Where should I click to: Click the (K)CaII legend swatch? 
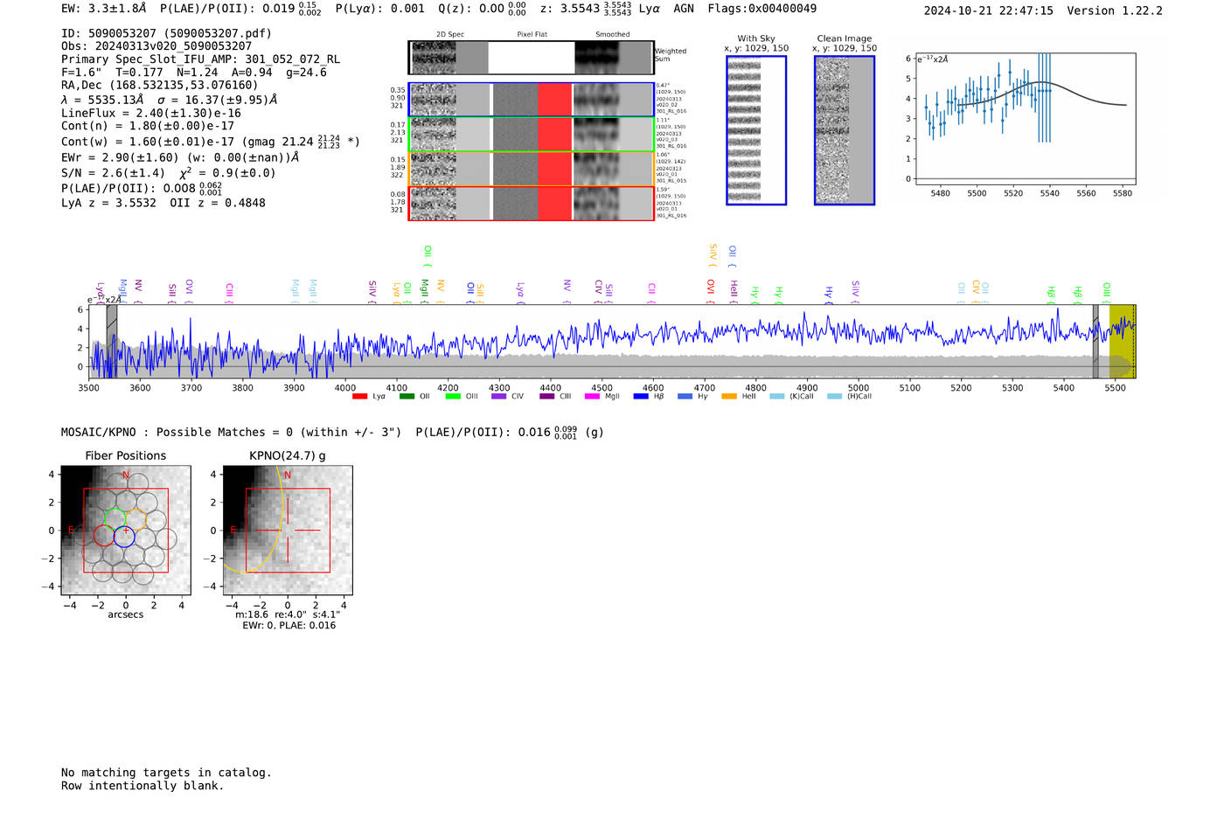(x=776, y=397)
